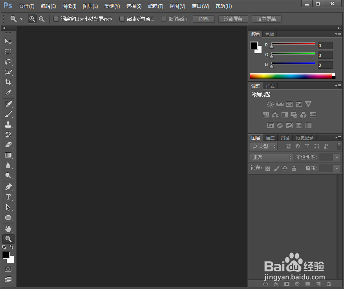Viewport: 344px width, 289px height.
Task: Select the Ellipse shape tool
Action: pos(8,218)
